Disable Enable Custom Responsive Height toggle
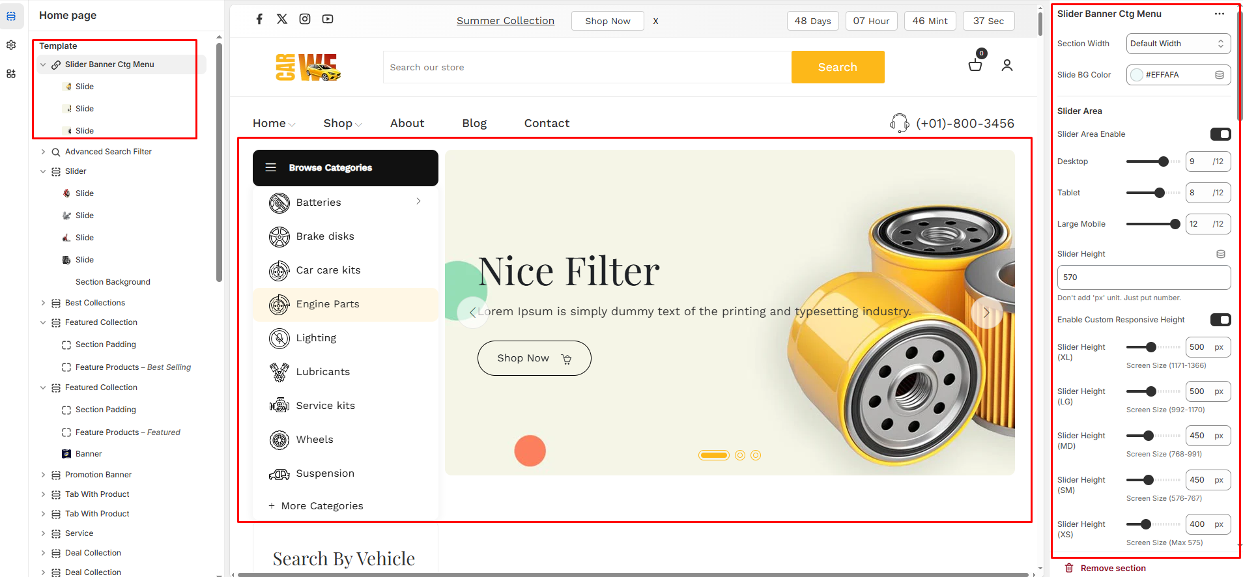 [1220, 320]
